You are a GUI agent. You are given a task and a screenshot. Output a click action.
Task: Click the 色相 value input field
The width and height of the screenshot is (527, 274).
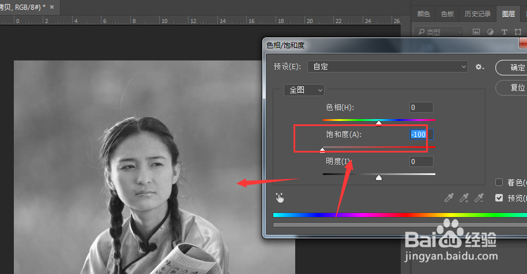[x=421, y=107]
